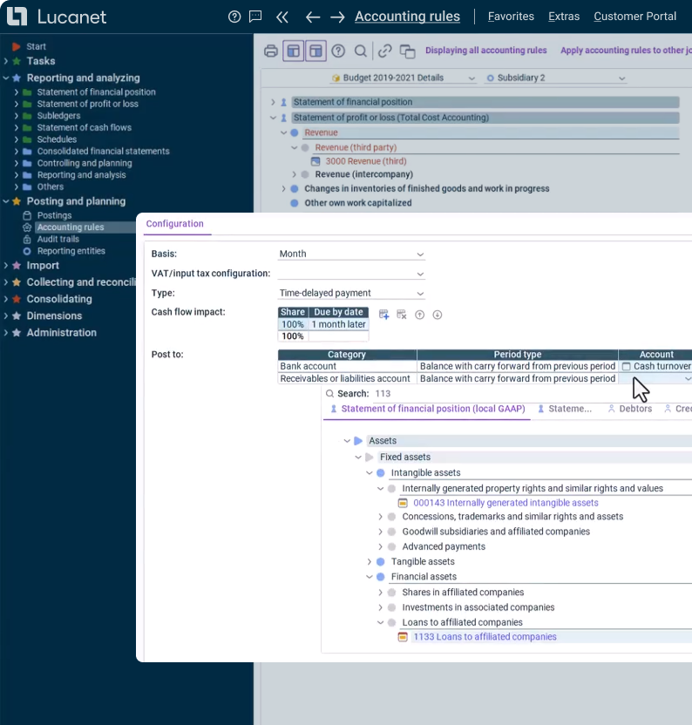Click the search magnifier toolbar icon
Image resolution: width=692 pixels, height=725 pixels.
tap(361, 51)
